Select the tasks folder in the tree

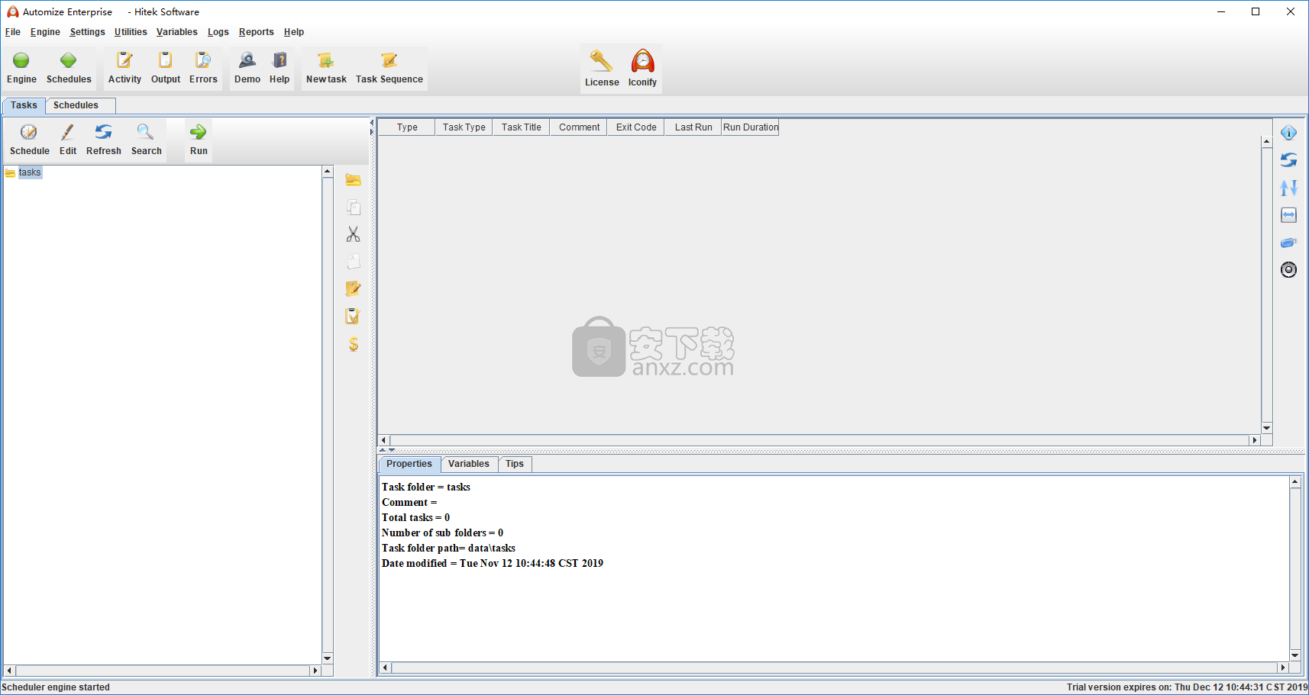point(30,172)
